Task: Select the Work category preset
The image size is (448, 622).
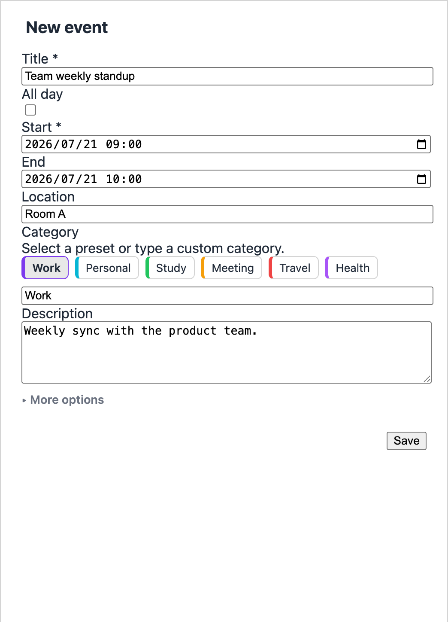Action: (45, 268)
